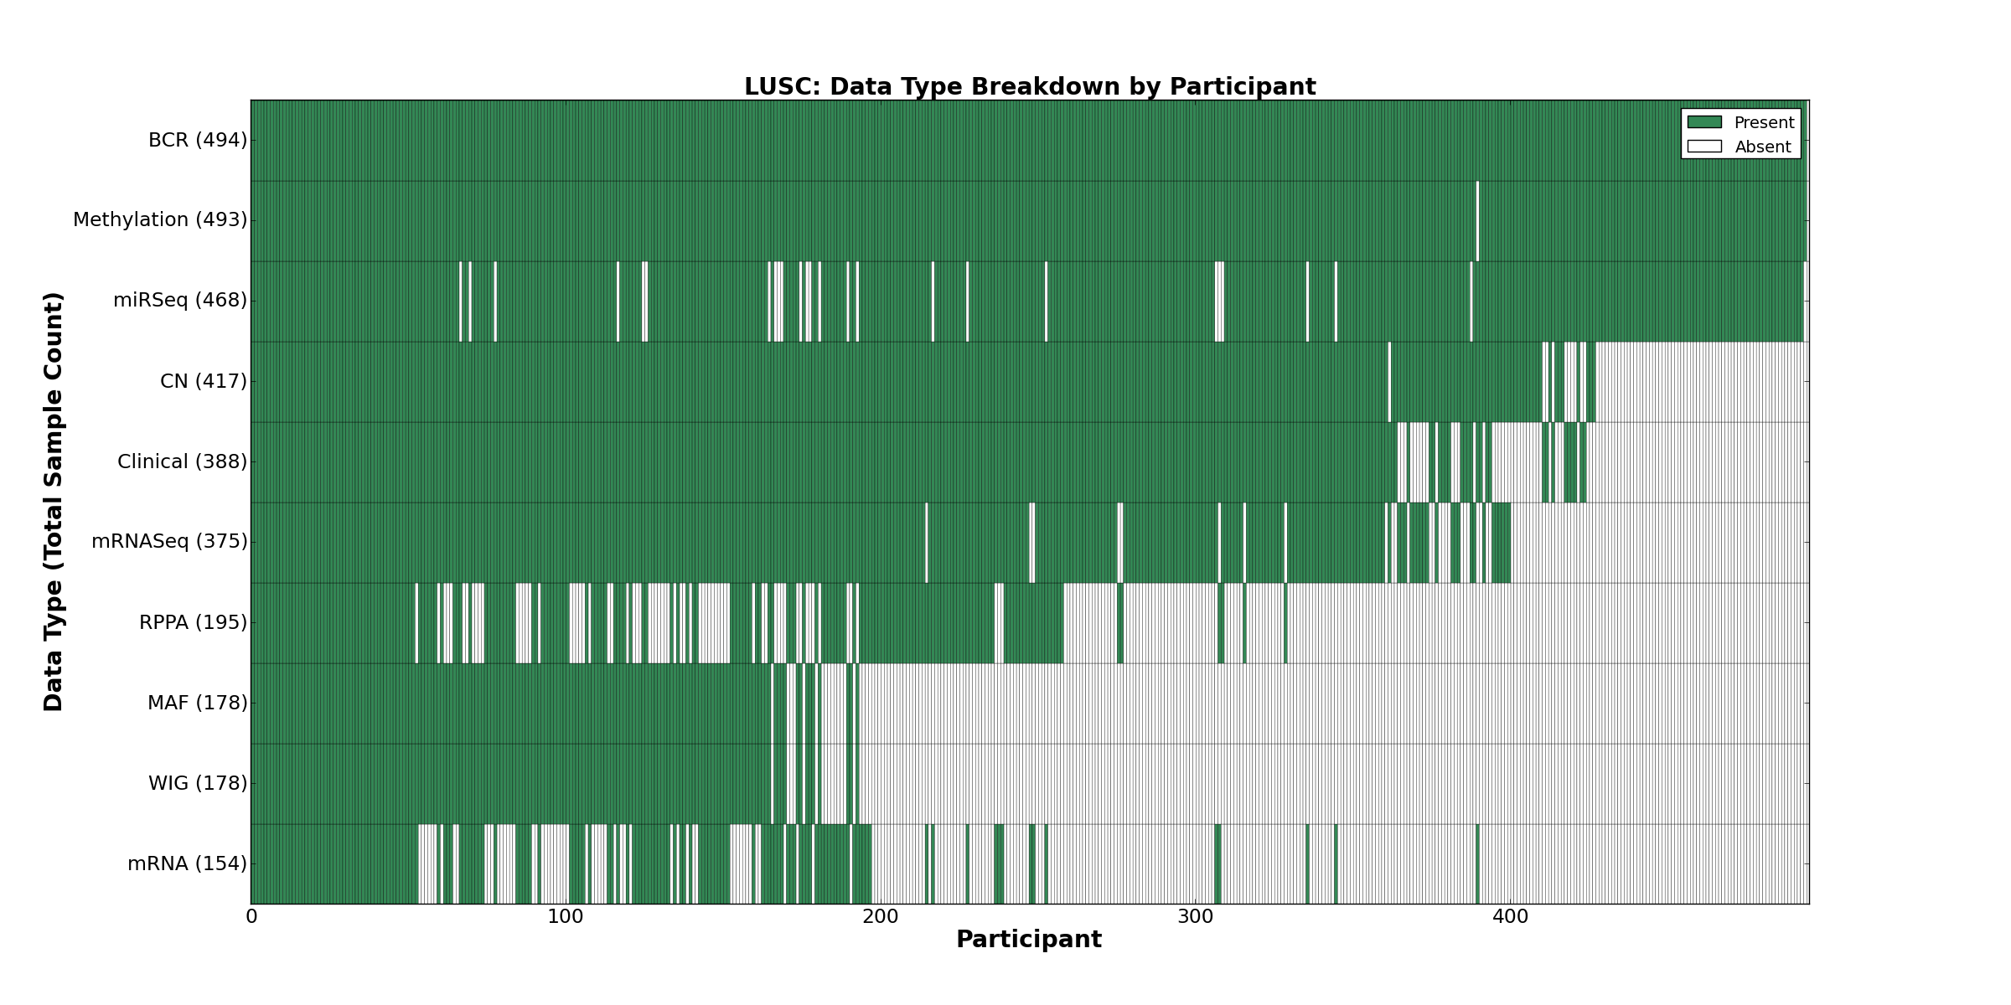Click the Participant x-axis title

pyautogui.click(x=1029, y=940)
